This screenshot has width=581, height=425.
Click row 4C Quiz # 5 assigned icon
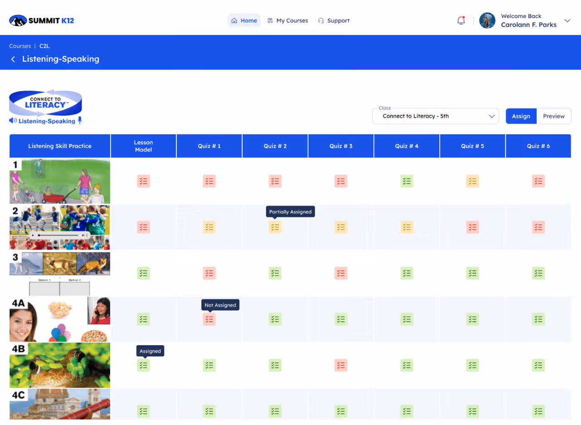click(473, 411)
